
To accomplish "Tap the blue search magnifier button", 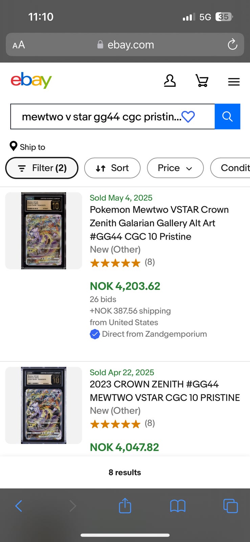I will click(227, 117).
